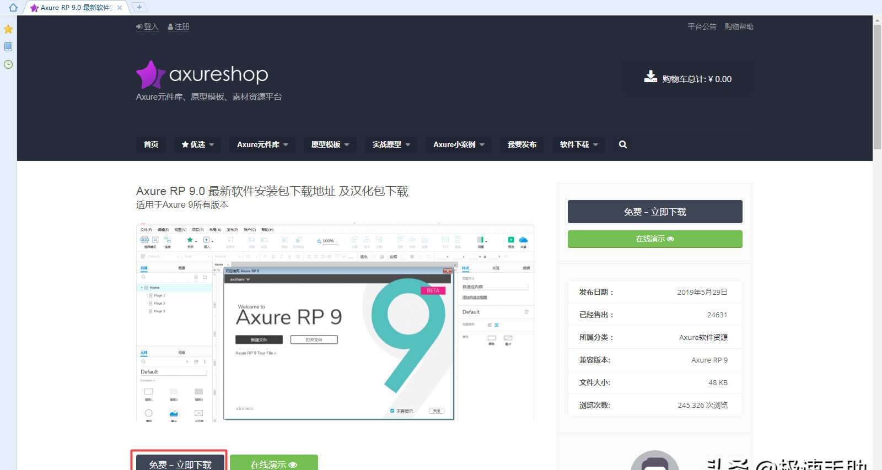Viewport: 882px width, 470px height.
Task: Open the shopping cart total button
Action: tap(688, 79)
